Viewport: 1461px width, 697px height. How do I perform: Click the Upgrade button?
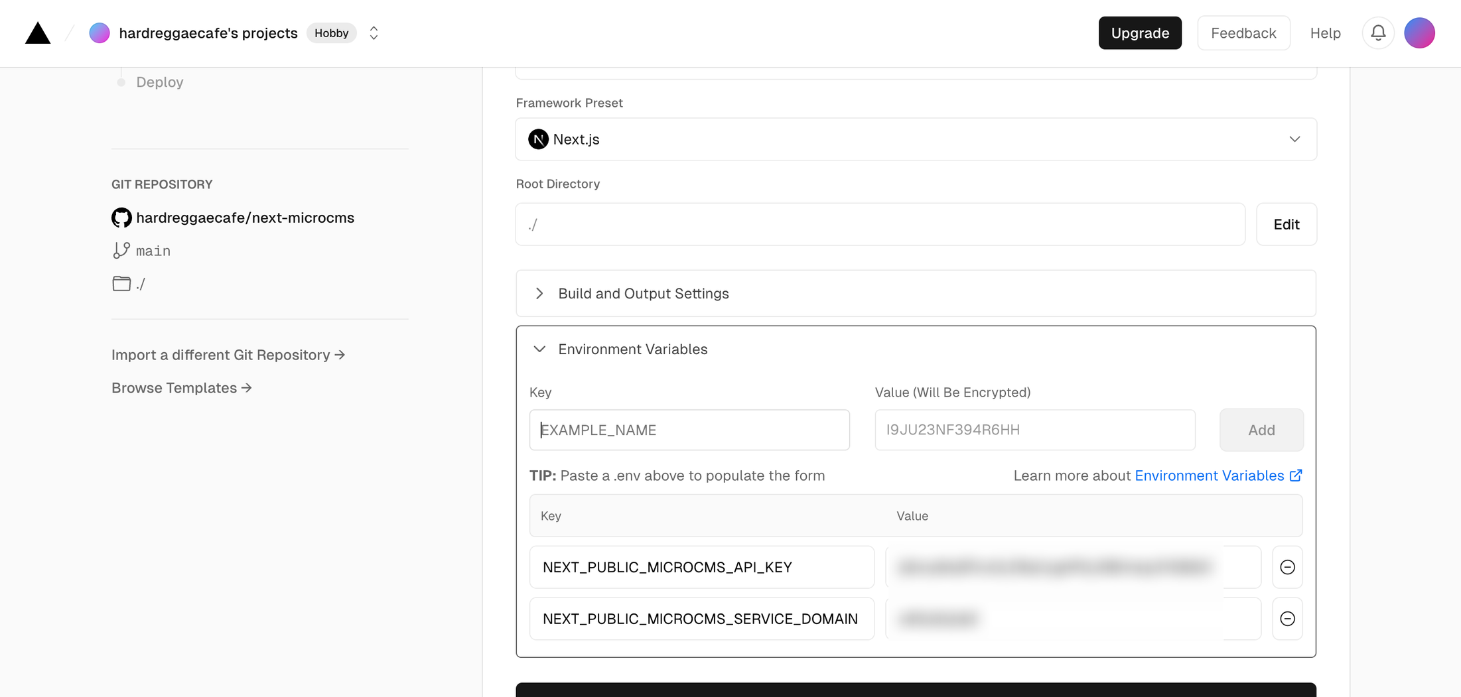[x=1140, y=33]
